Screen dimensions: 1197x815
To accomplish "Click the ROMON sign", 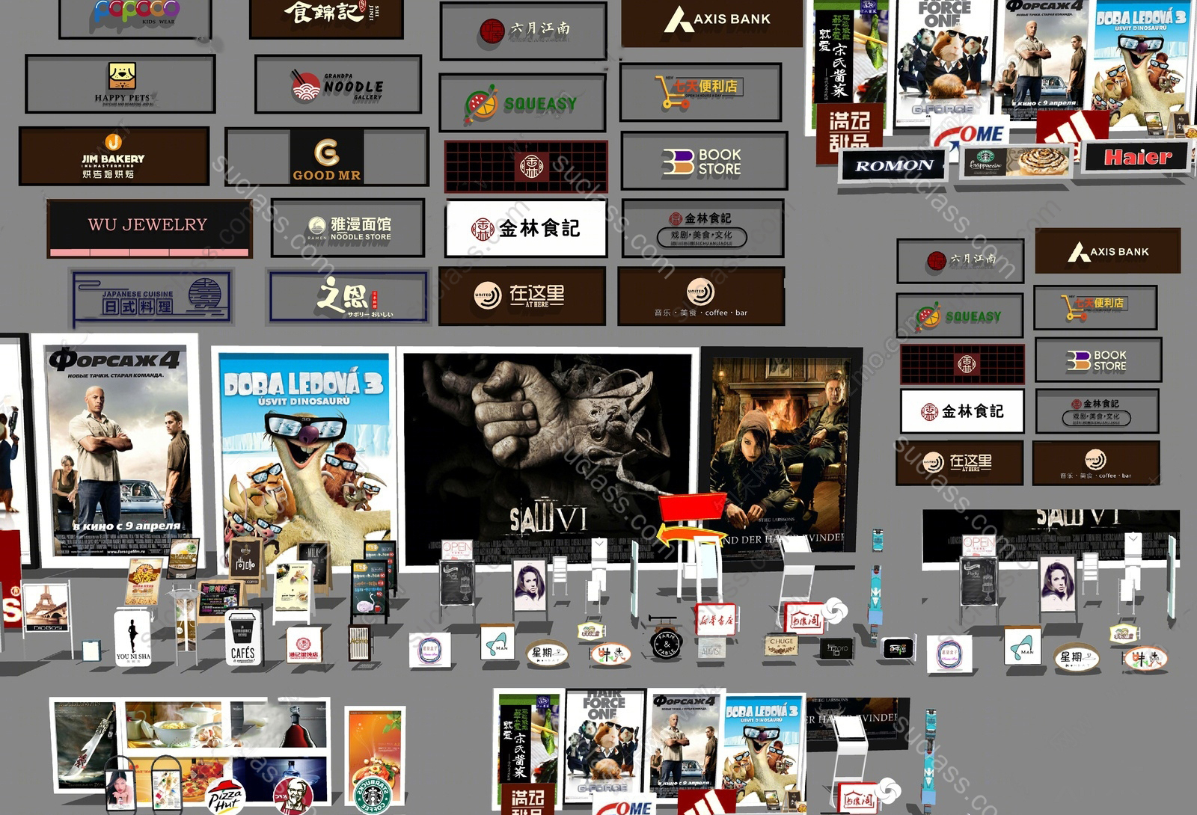I will [893, 166].
